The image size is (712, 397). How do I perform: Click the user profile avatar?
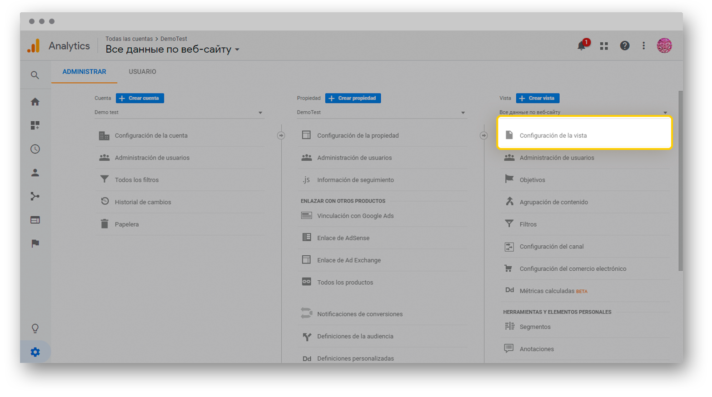tap(664, 45)
